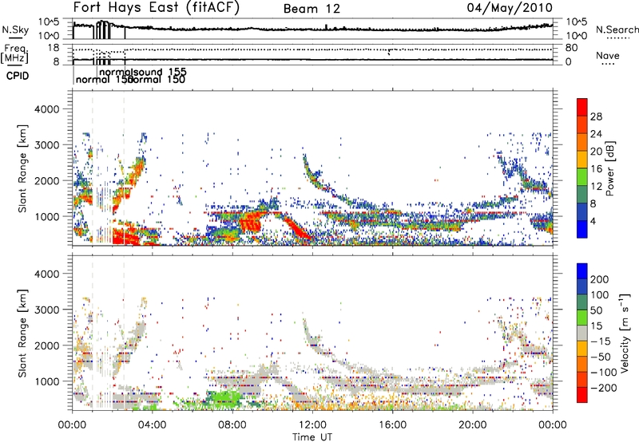Click the '12:00' time tick label
This screenshot has width=639, height=442.
point(312,425)
